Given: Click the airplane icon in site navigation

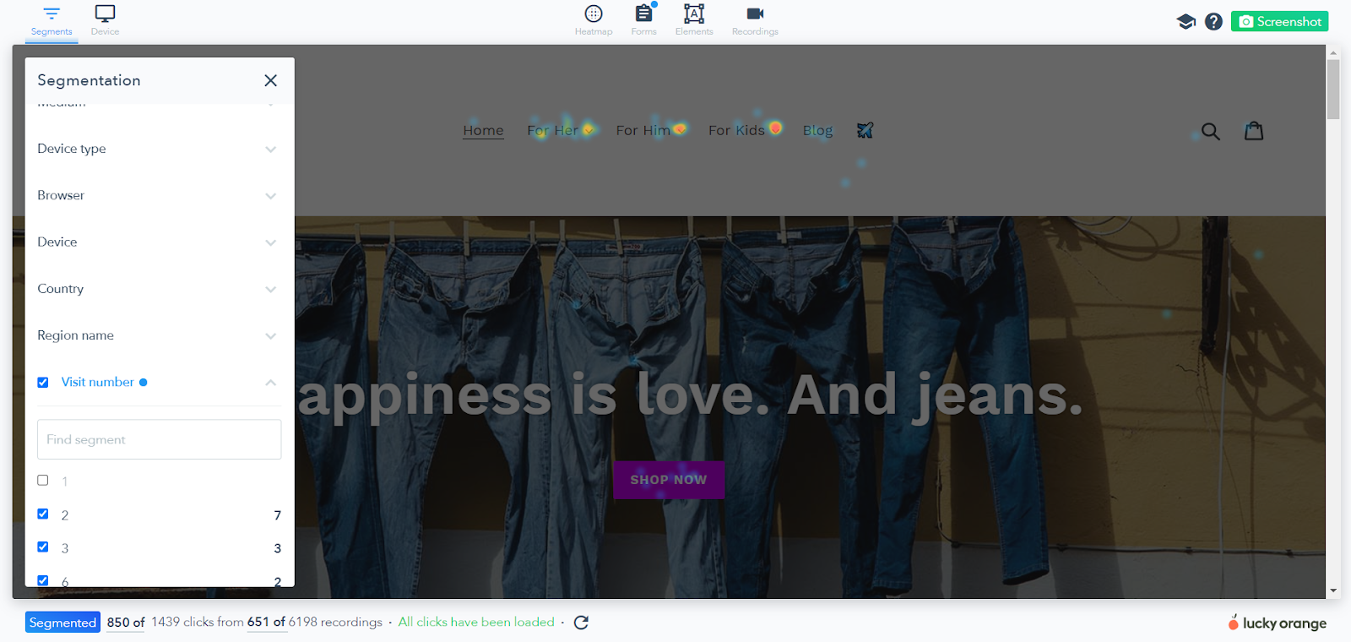Looking at the screenshot, I should click(x=865, y=130).
